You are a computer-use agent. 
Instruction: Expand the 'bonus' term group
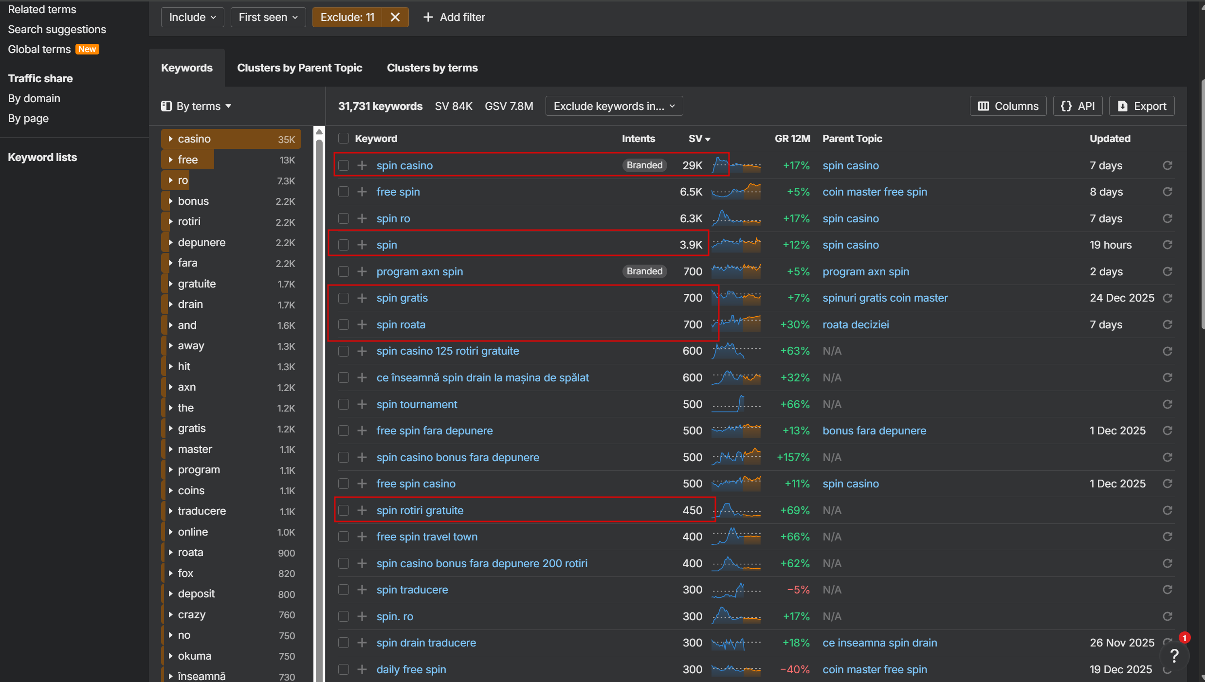[x=171, y=201]
